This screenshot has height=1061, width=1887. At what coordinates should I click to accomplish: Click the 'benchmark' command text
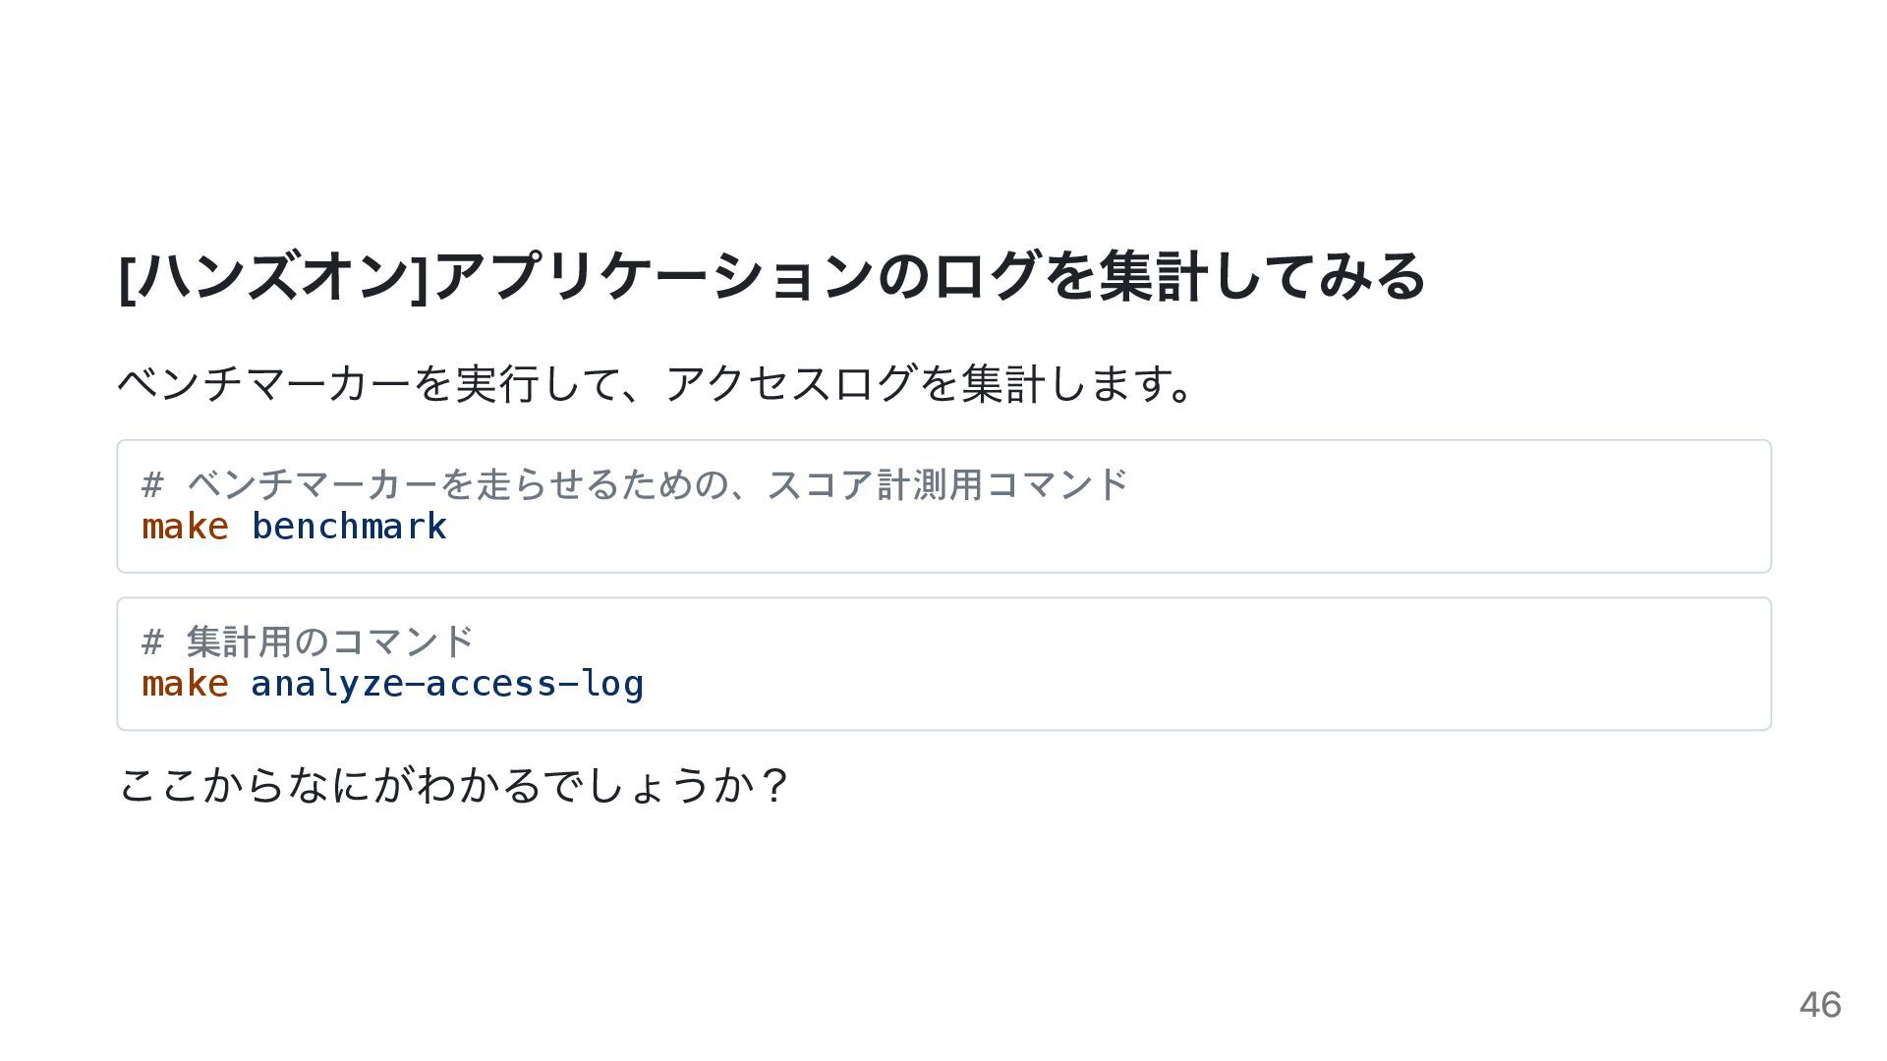349,527
